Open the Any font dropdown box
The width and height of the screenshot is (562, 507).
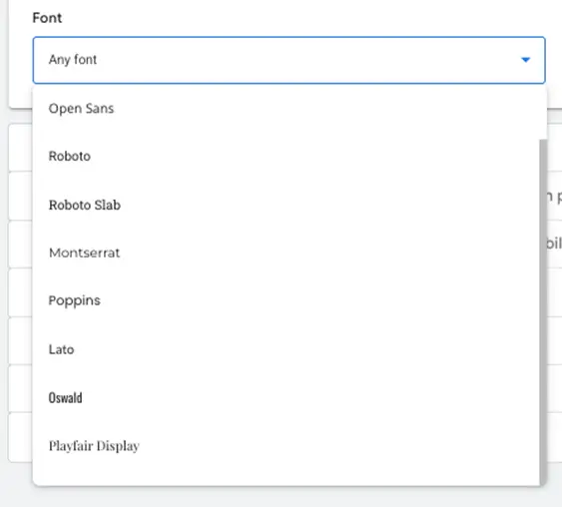pos(288,60)
